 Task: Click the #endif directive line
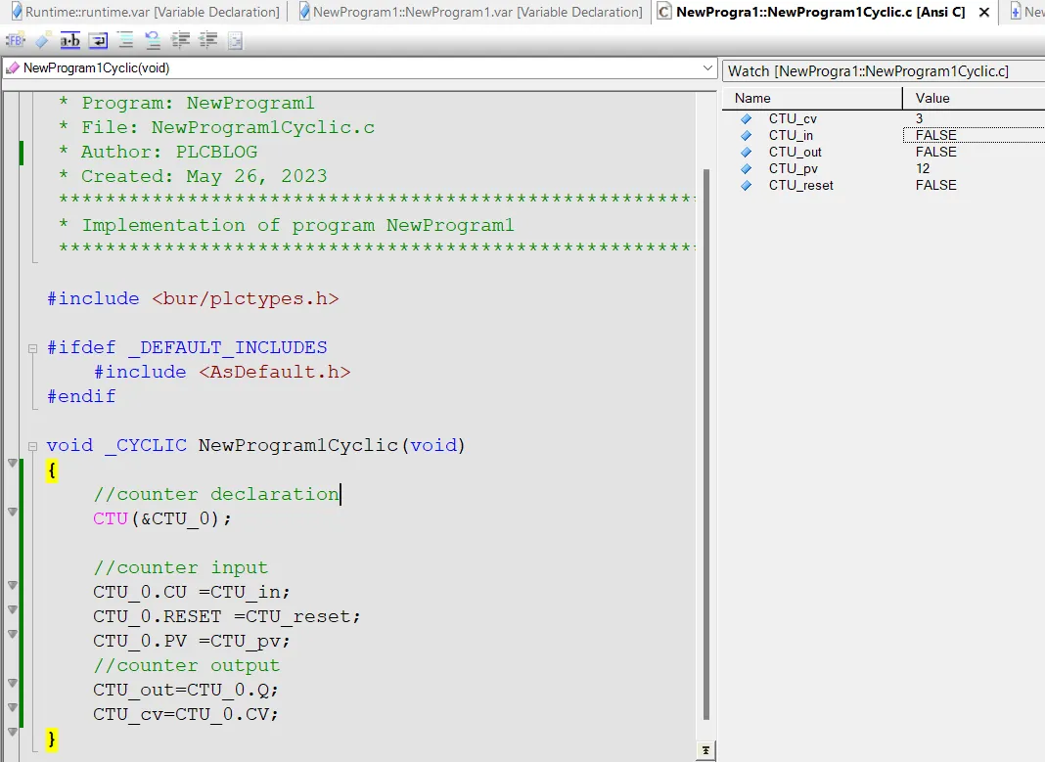click(81, 397)
